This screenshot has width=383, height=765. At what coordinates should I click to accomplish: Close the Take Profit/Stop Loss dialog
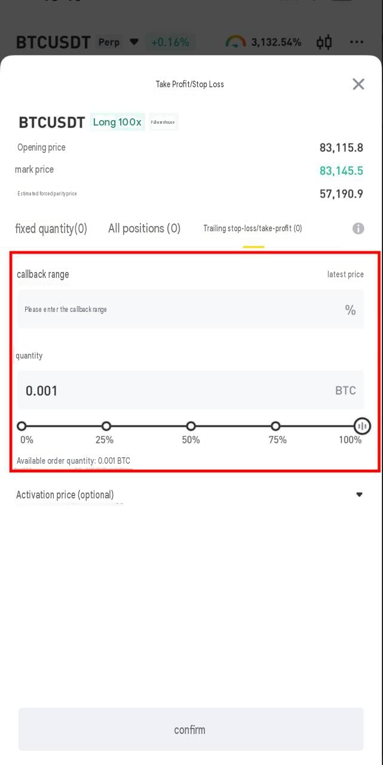pos(359,84)
